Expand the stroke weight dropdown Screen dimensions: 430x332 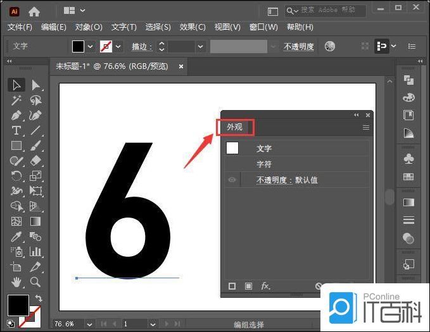coord(201,47)
